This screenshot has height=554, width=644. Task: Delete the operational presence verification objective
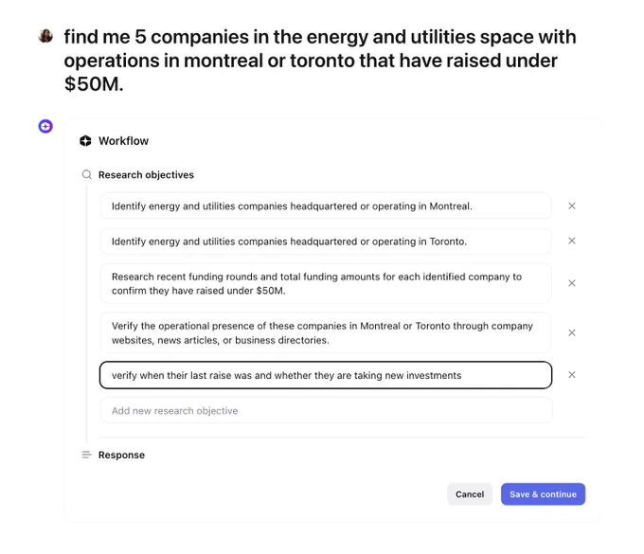pos(572,332)
